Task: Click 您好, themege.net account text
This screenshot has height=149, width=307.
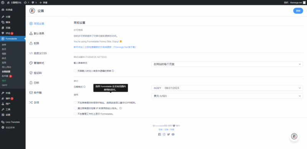Action: tap(293, 3)
